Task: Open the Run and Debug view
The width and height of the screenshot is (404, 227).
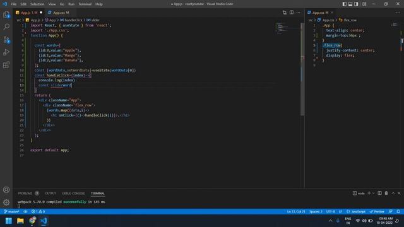Action: 6,52
